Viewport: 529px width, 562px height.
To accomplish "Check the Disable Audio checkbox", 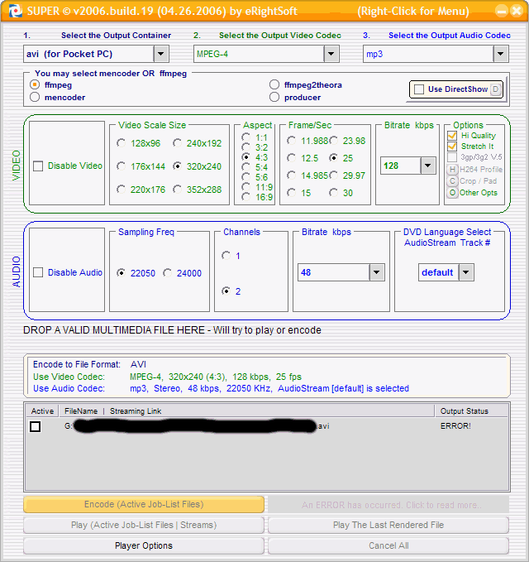I will (x=38, y=272).
